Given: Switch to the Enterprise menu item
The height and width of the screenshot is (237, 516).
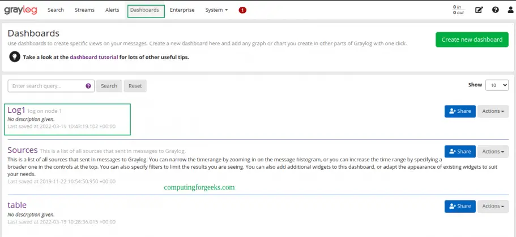Looking at the screenshot, I should pos(182,10).
